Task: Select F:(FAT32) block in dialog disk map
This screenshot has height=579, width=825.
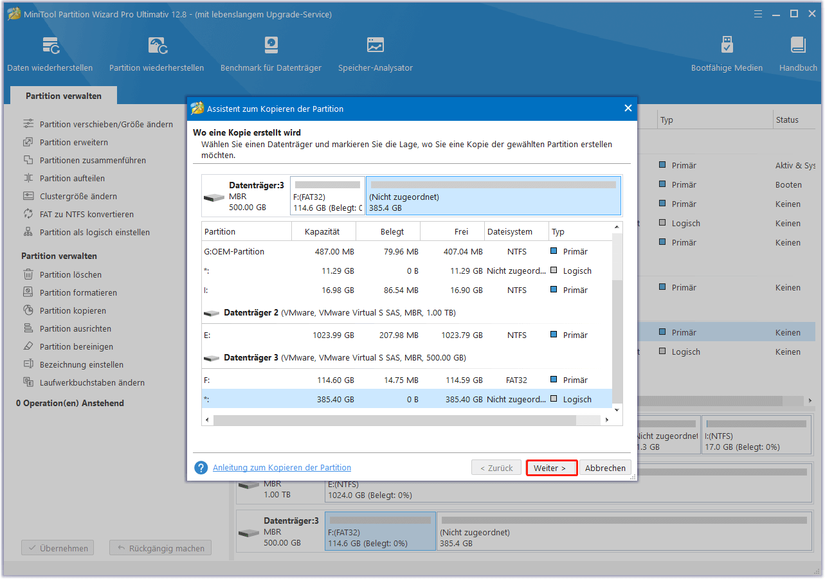Action: click(x=327, y=195)
